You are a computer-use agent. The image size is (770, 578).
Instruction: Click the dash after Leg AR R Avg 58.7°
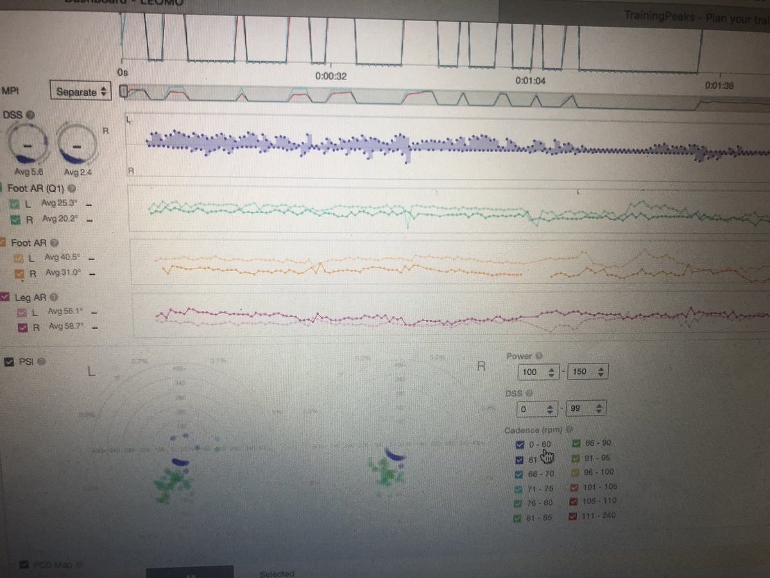click(94, 328)
